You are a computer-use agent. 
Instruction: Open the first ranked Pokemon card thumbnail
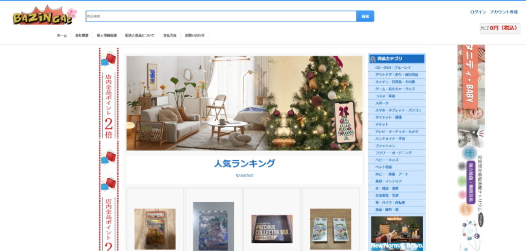155,228
